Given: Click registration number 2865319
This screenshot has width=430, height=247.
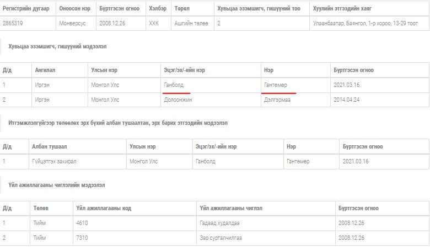Looking at the screenshot, I should 14,24.
